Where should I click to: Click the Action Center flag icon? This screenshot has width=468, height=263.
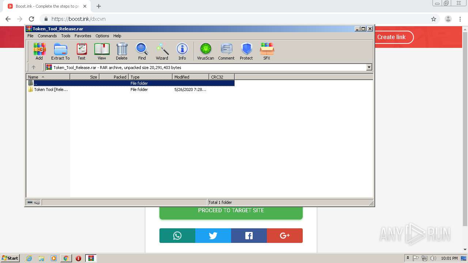coord(416,258)
